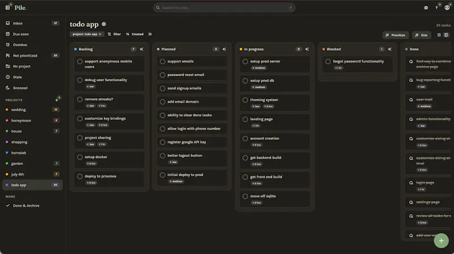Click the Backlog column sparkle icon
This screenshot has height=254, width=454.
(x=141, y=49)
